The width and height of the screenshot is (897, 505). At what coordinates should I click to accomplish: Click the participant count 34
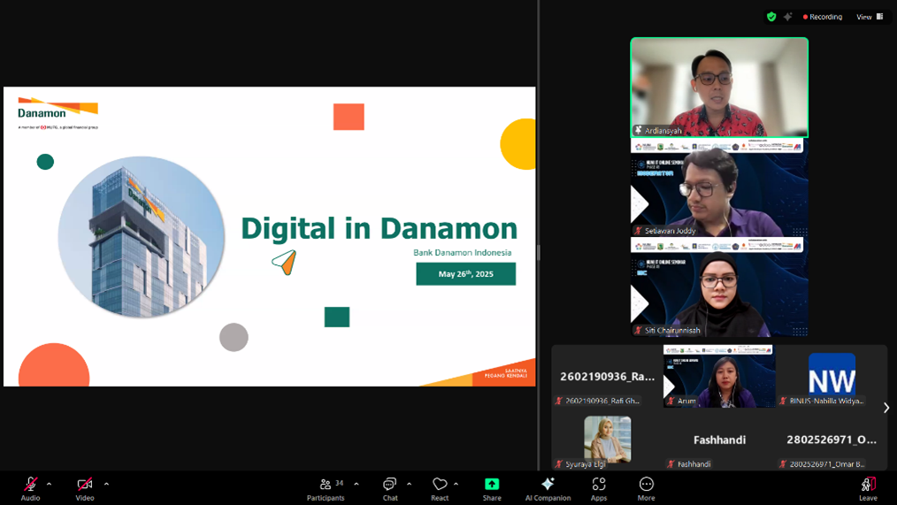[339, 483]
